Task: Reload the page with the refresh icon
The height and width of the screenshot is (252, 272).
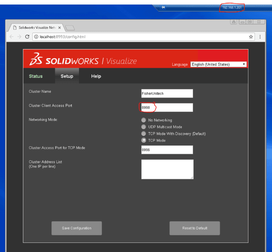Action: click(x=27, y=37)
